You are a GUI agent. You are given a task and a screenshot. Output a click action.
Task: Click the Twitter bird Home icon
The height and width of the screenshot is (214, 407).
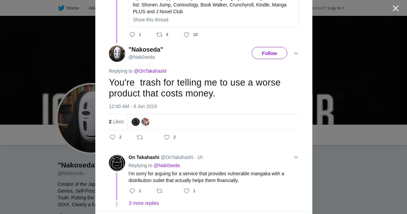(61, 8)
